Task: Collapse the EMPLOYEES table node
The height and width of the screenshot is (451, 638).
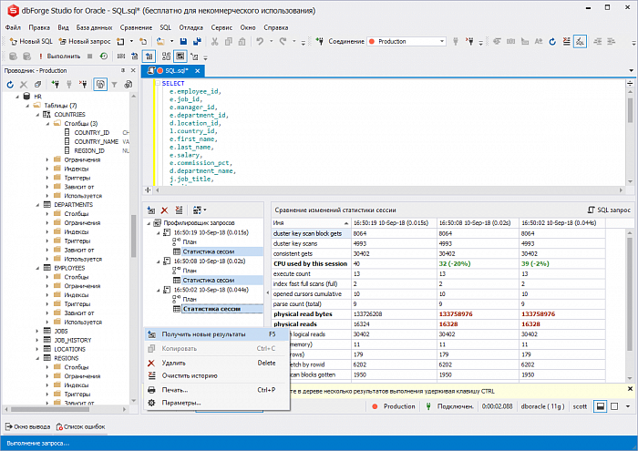Action: [x=38, y=268]
